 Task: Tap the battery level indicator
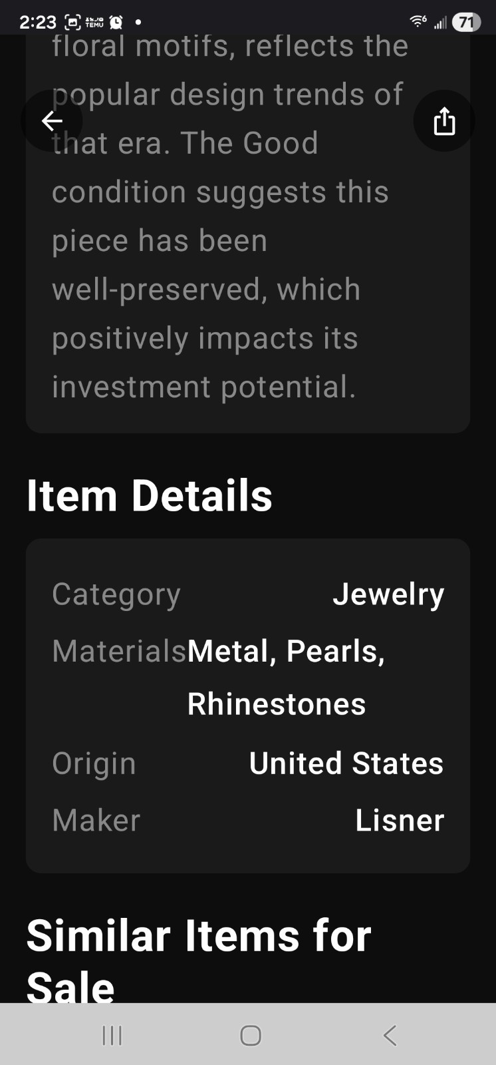[x=466, y=22]
